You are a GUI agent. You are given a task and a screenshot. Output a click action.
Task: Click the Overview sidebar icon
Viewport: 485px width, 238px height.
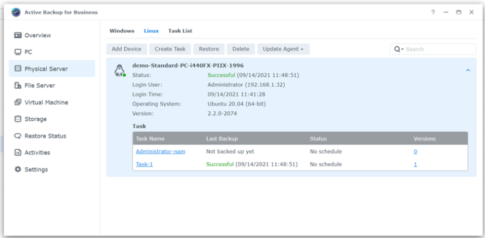pos(18,35)
